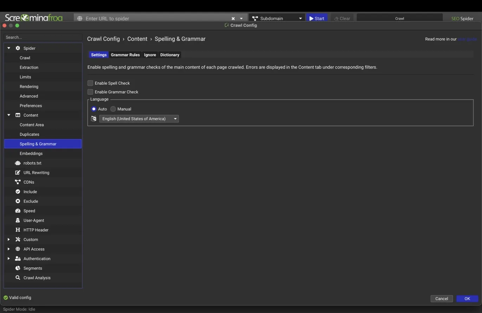Image resolution: width=482 pixels, height=313 pixels.
Task: Click the 'Spider Mode: Idle' status text
Action: 19,309
